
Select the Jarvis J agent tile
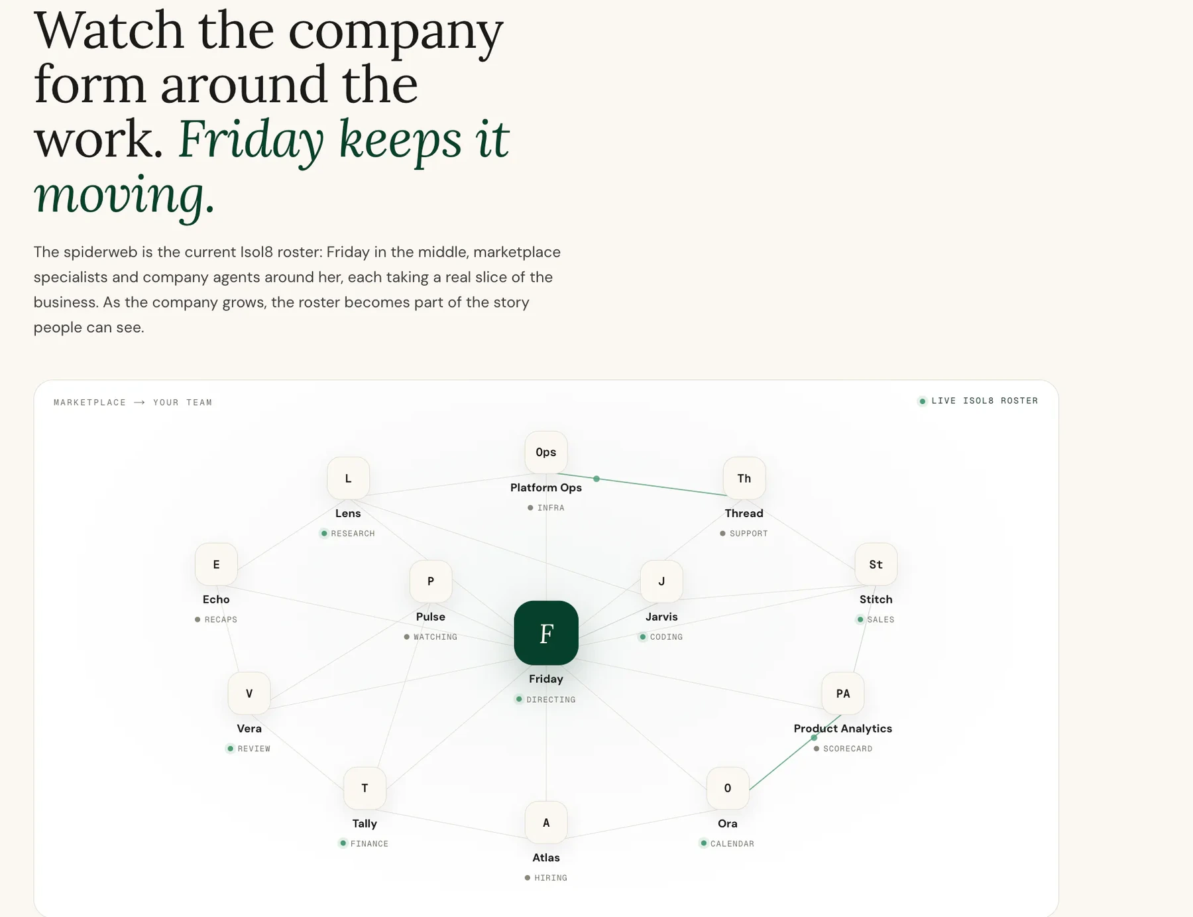[661, 581]
